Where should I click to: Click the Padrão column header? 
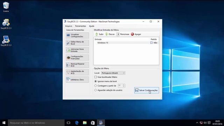click(154, 39)
